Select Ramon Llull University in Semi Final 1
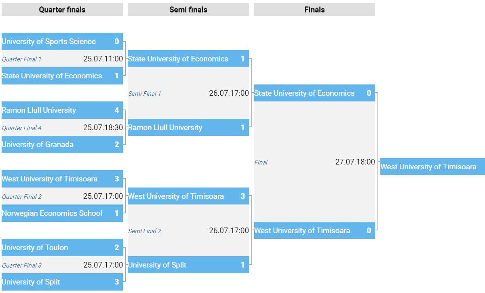Screen dimensions: 485x293 [188, 128]
